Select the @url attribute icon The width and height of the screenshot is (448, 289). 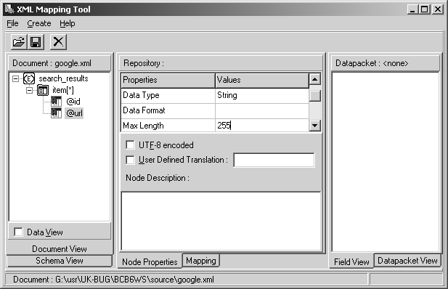57,113
